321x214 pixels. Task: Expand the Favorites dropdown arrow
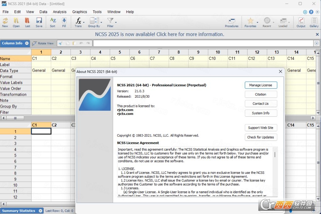[x=257, y=22]
